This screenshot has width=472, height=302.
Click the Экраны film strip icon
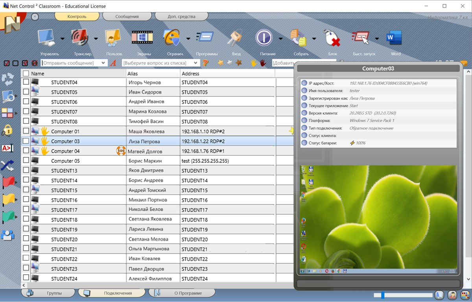point(142,39)
